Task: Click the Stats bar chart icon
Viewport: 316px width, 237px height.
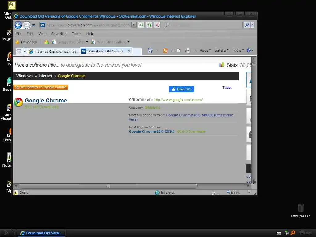Action: (x=222, y=64)
